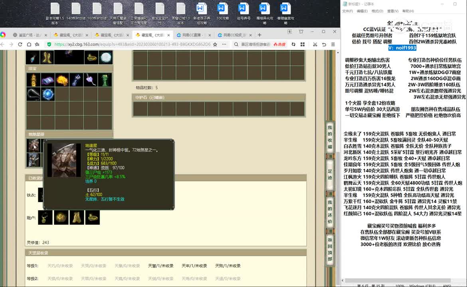The width and height of the screenshot is (467, 287).
Task: Open a new browser tab
Action: (259, 35)
